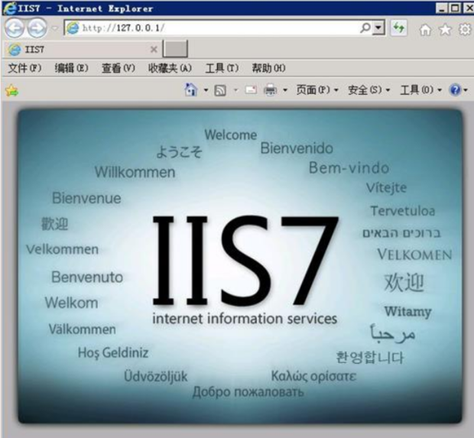
Task: Click the "Bienvenue" welcome text
Action: click(x=86, y=198)
